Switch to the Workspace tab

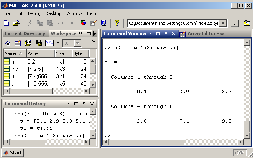click(x=64, y=33)
